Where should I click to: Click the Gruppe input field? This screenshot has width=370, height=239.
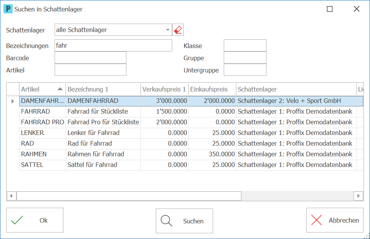tap(245, 58)
